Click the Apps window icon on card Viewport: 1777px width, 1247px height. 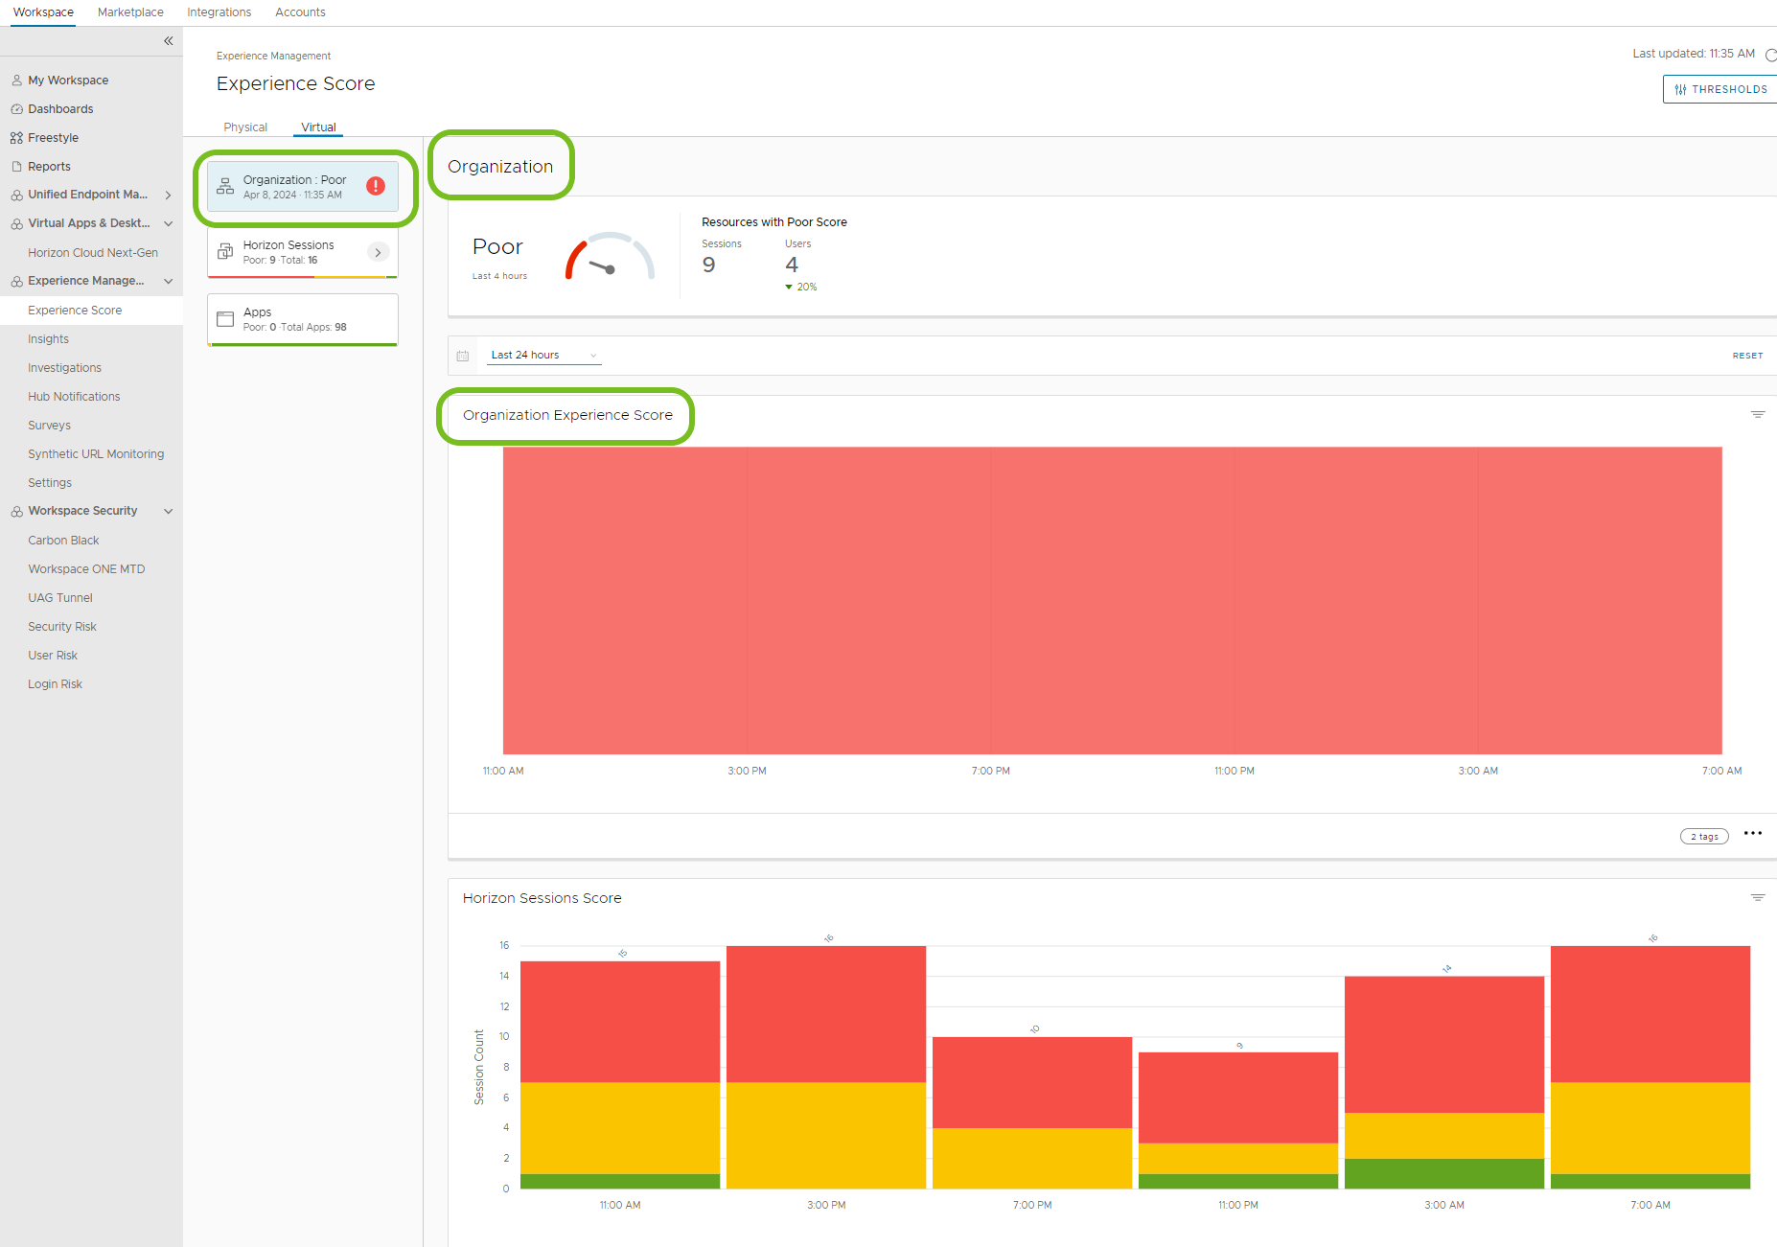(225, 319)
